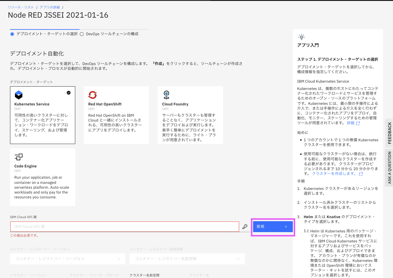Screen dimensions: 393x278
Task: Click the Kubernetes Service logo icon
Action: [x=19, y=95]
